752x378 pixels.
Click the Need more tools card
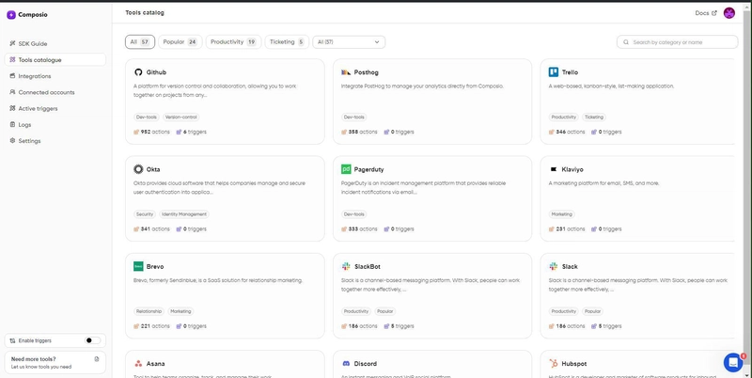click(x=55, y=363)
